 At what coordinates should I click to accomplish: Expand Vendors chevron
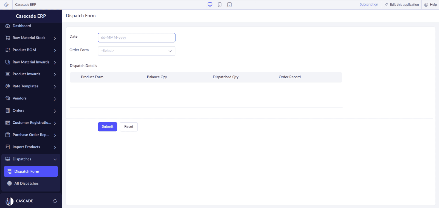click(x=55, y=99)
